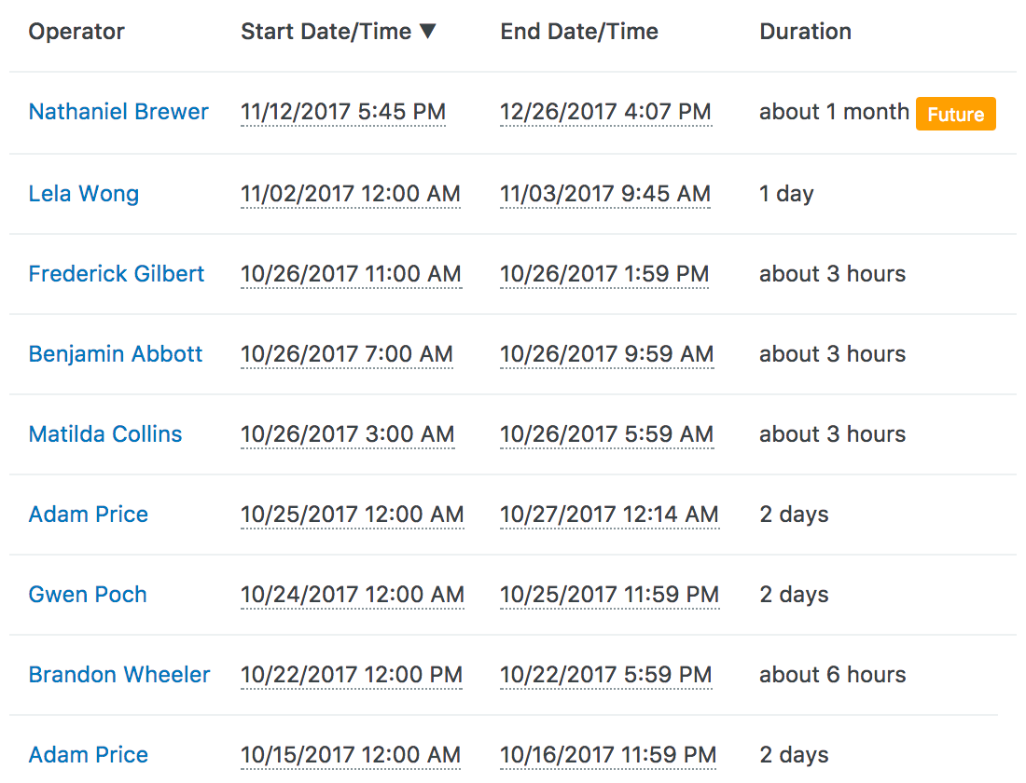Image resolution: width=1026 pixels, height=783 pixels.
Task: Click start date 11/12/2017 5:45 PM
Action: tap(343, 112)
